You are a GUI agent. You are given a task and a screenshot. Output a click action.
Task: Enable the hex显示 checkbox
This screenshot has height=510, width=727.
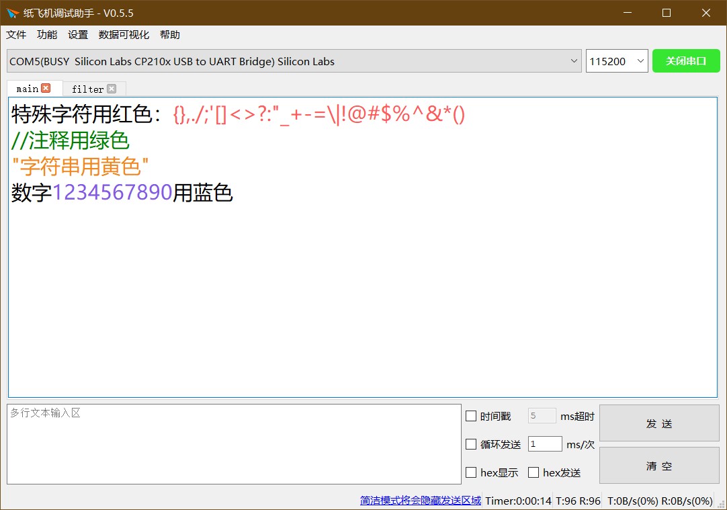click(x=471, y=472)
